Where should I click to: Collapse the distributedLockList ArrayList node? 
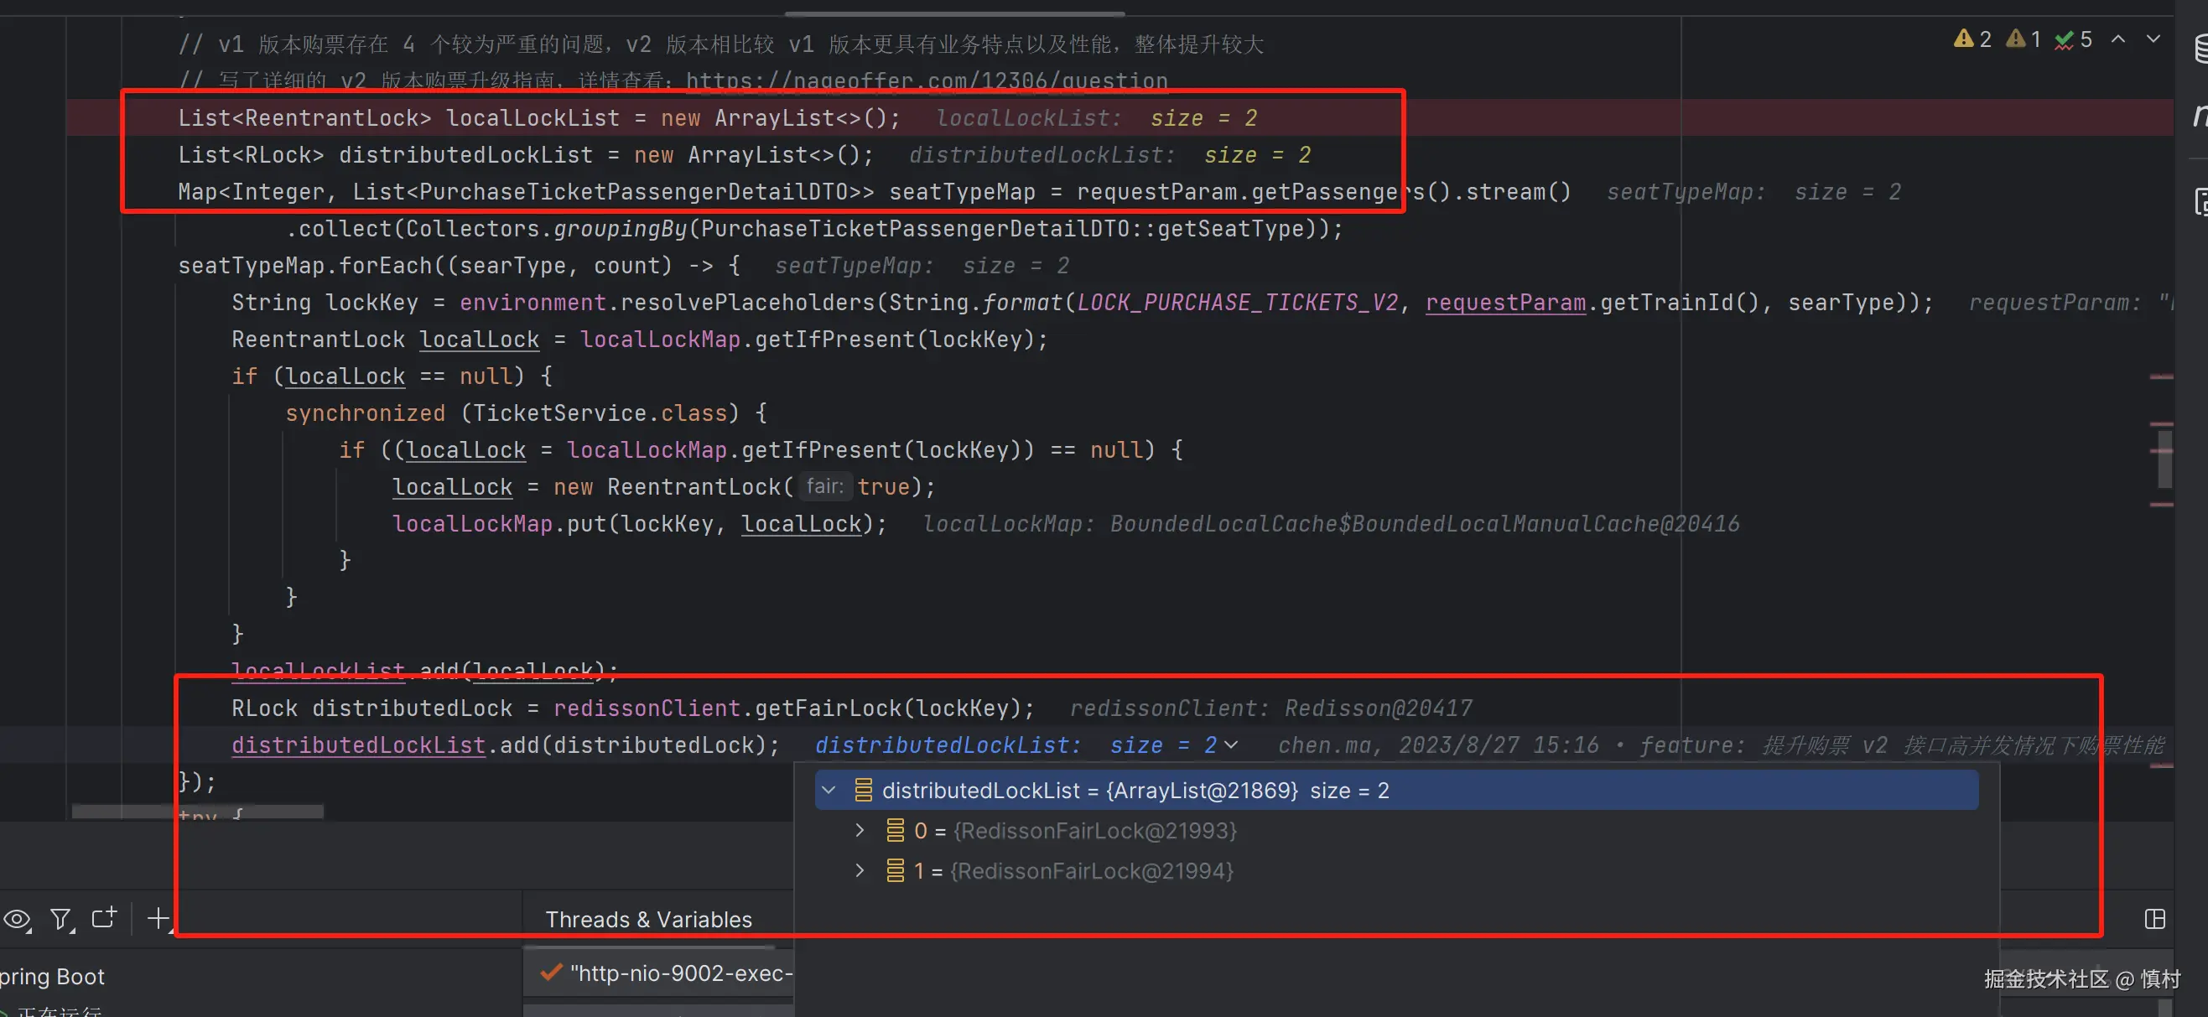click(828, 790)
